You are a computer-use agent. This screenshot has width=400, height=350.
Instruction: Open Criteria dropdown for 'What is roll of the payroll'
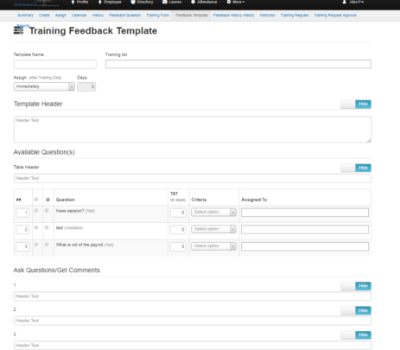tap(213, 246)
